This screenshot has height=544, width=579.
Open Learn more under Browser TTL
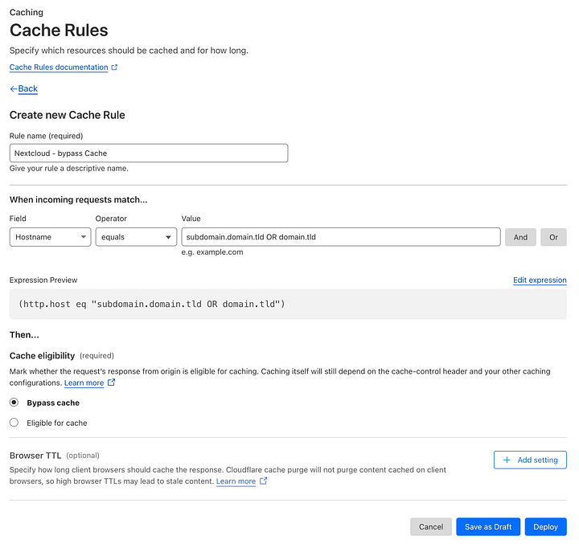(x=236, y=481)
